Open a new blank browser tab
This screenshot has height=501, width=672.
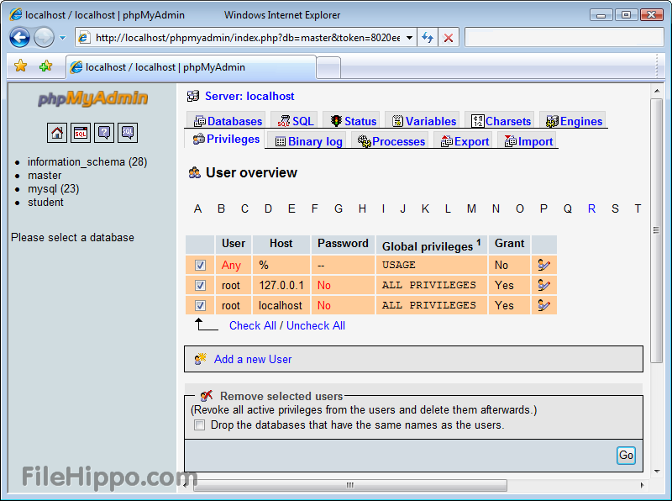[x=328, y=68]
